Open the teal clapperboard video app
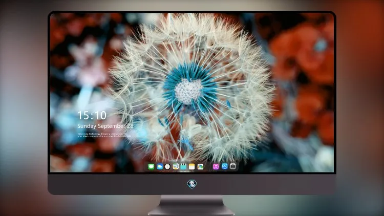 [184, 167]
